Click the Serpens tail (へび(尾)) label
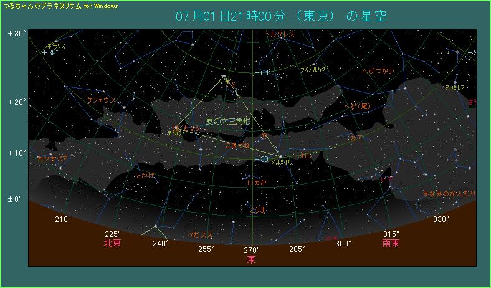The width and height of the screenshot is (491, 288). pos(358,107)
